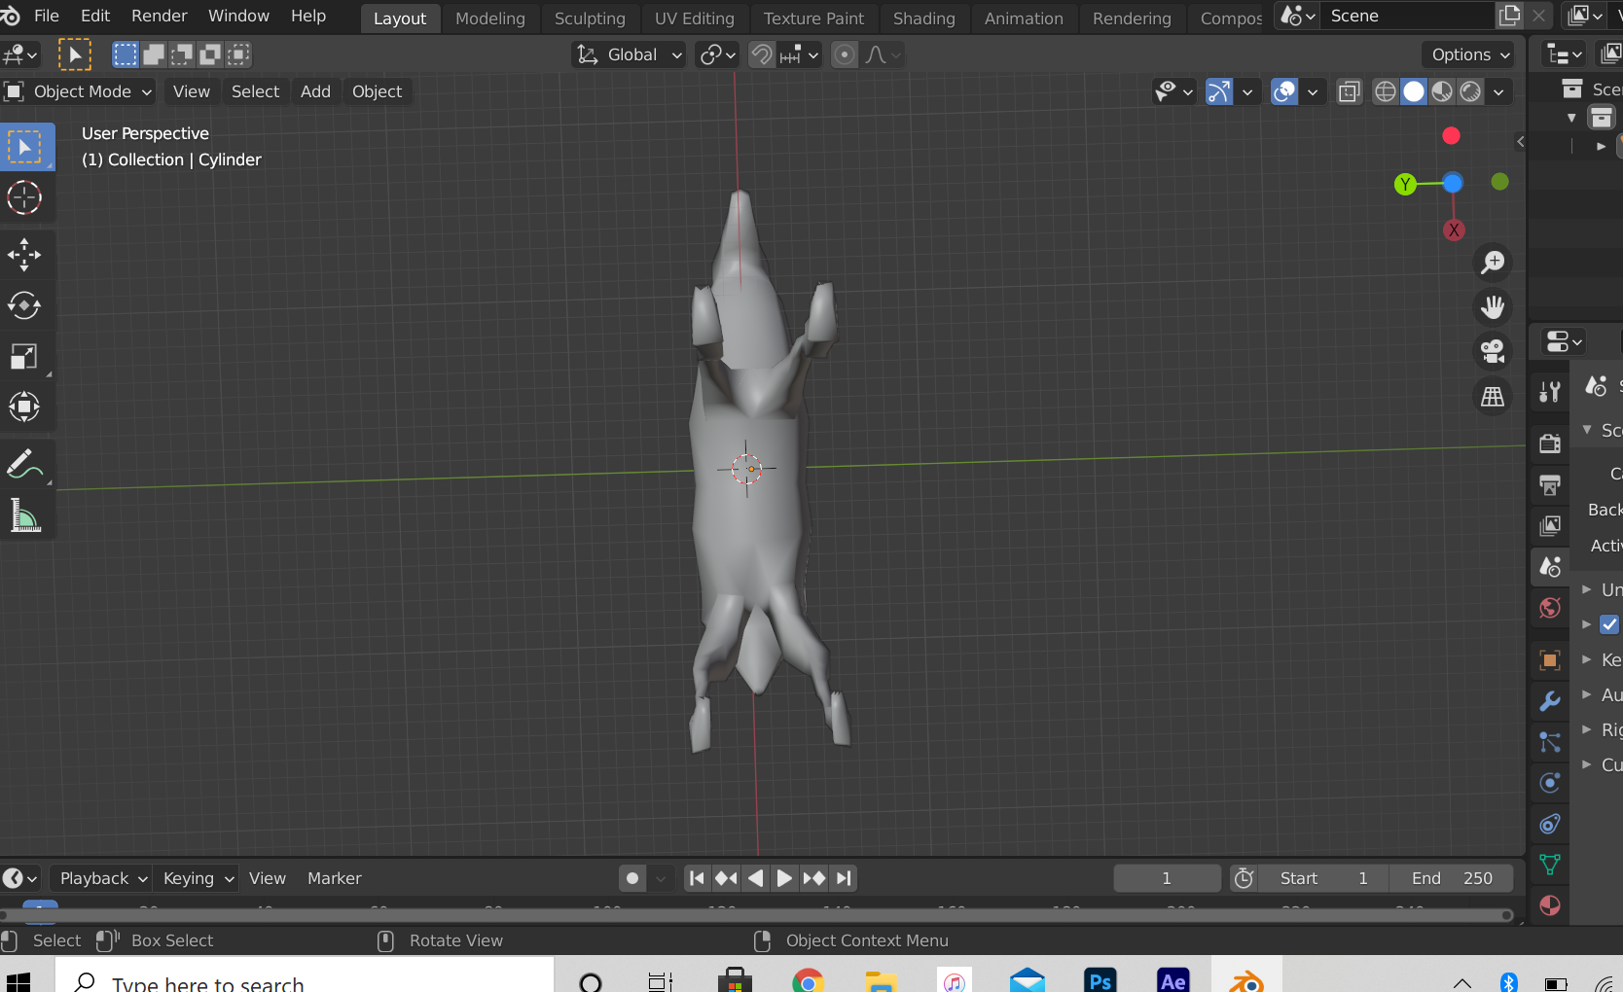
Task: Open the Object Constraints properties tab
Action: pos(1550,824)
